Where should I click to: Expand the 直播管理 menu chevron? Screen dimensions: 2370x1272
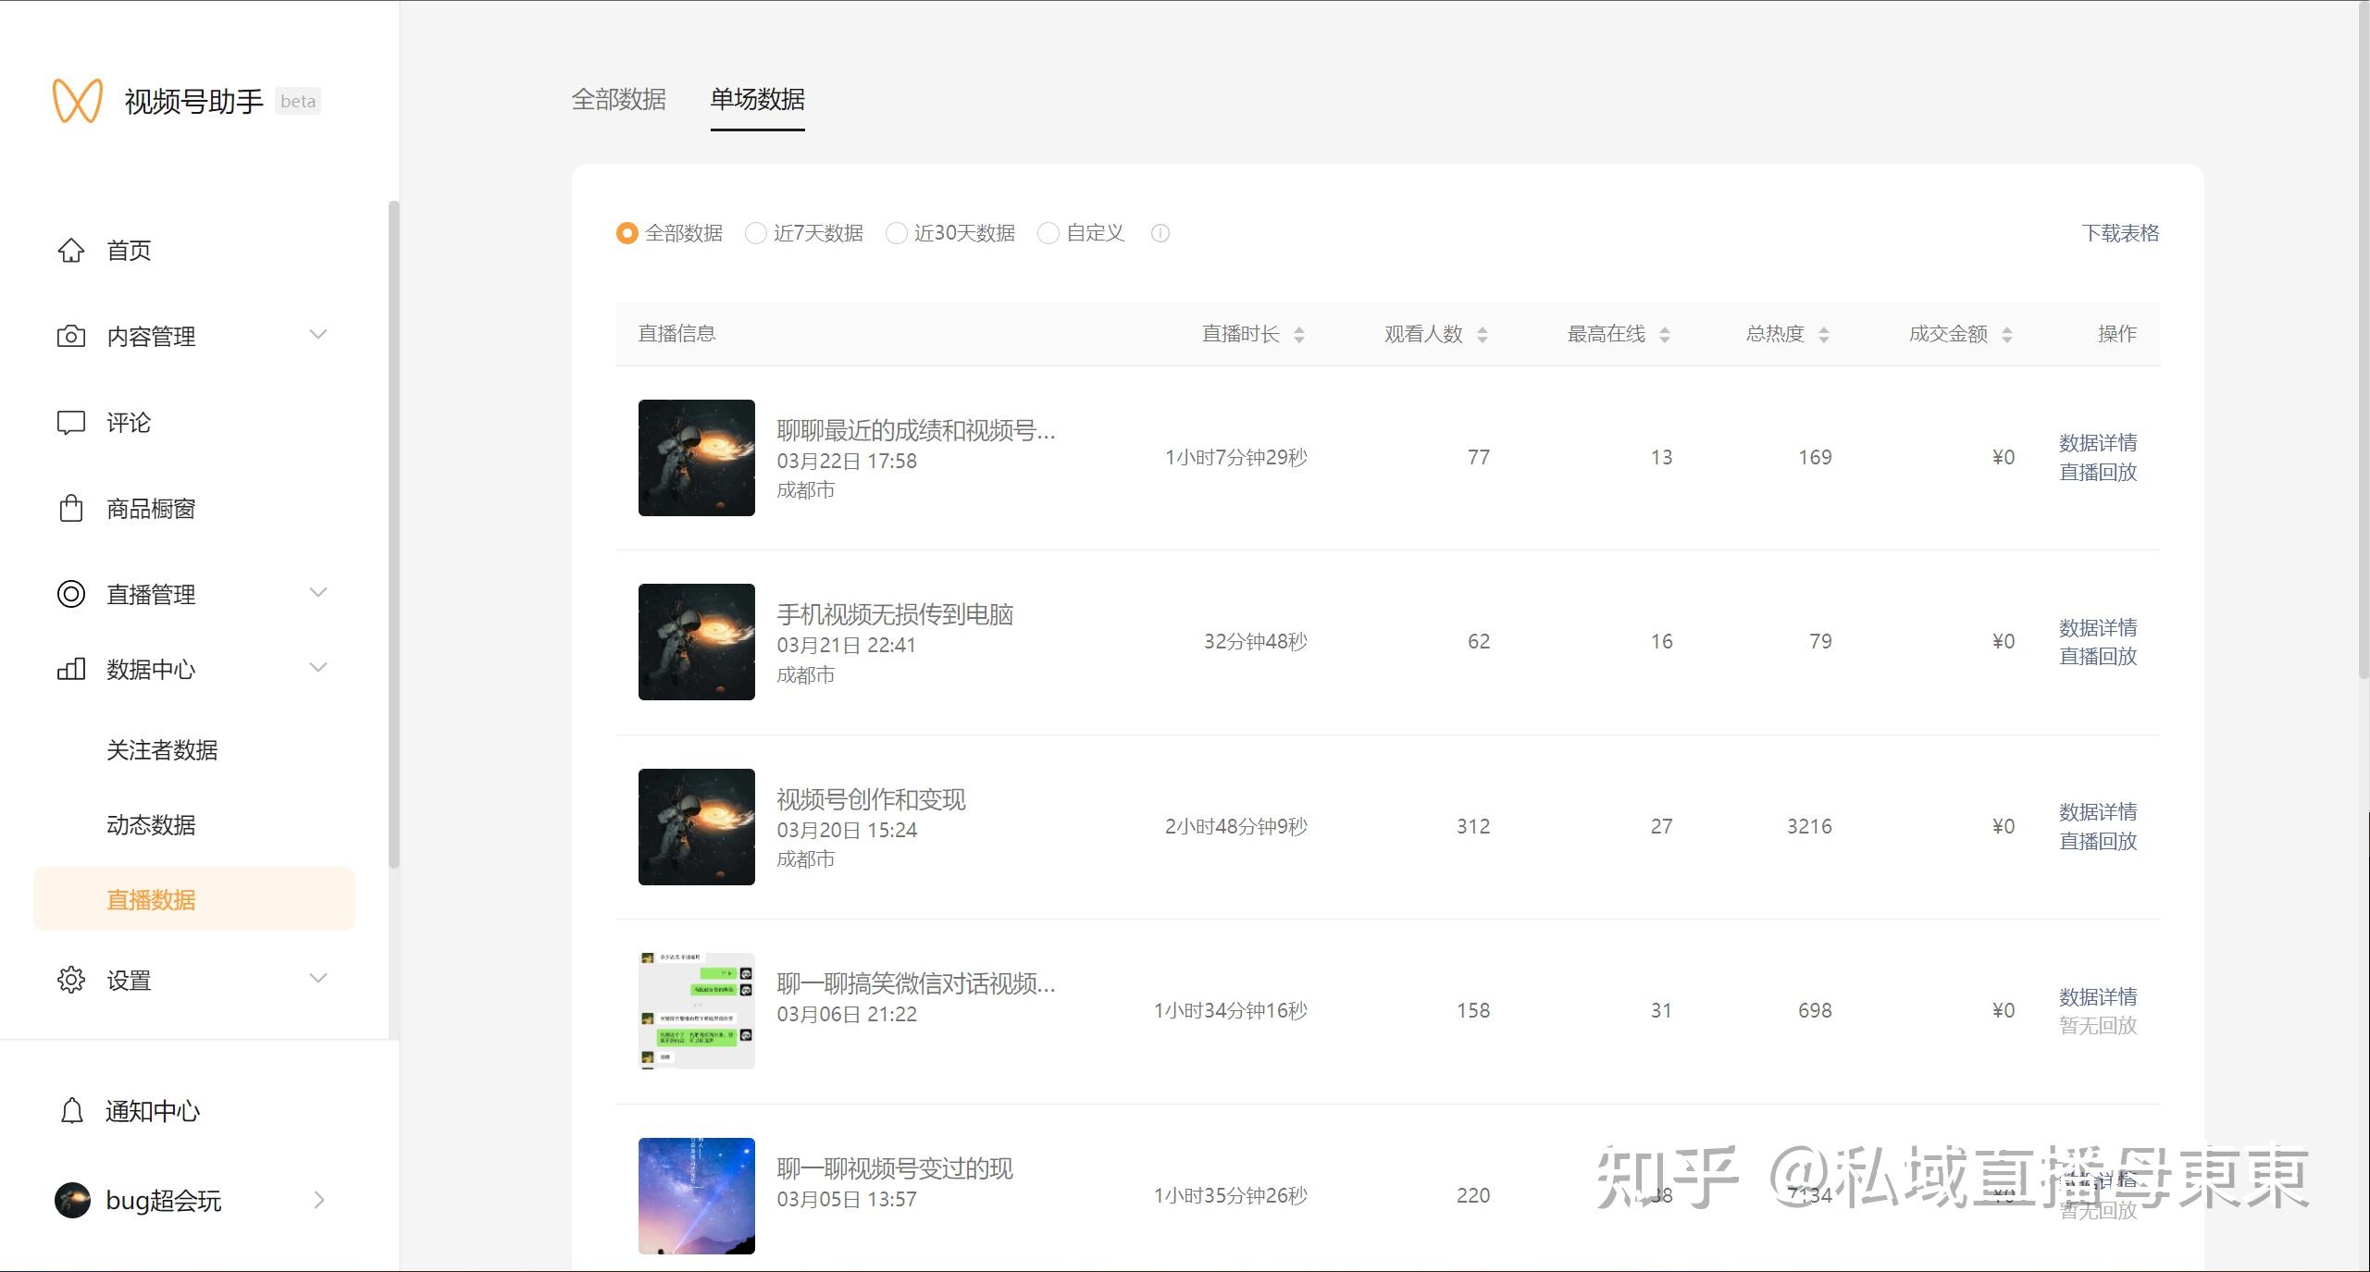pyautogui.click(x=318, y=593)
